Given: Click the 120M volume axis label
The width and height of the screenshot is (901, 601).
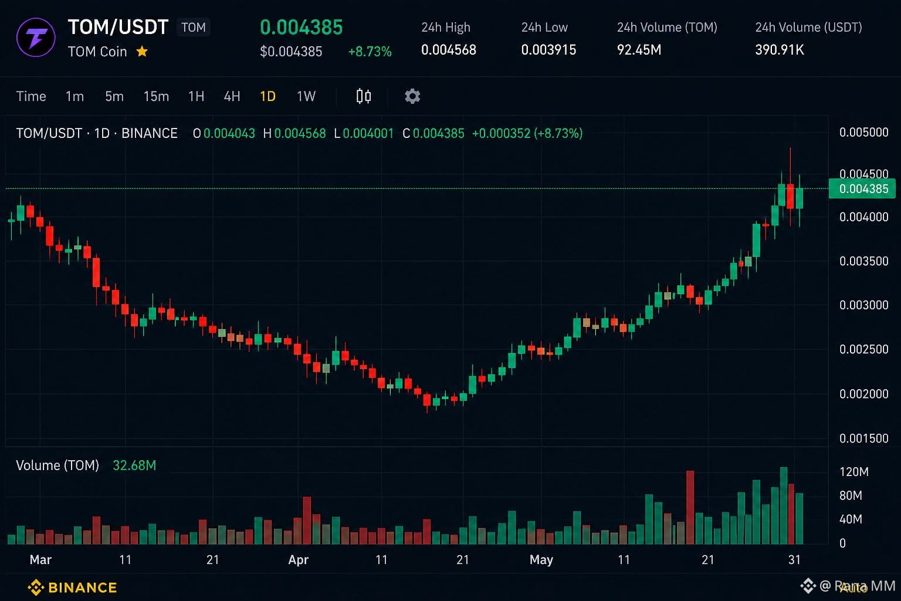Looking at the screenshot, I should coord(854,472).
